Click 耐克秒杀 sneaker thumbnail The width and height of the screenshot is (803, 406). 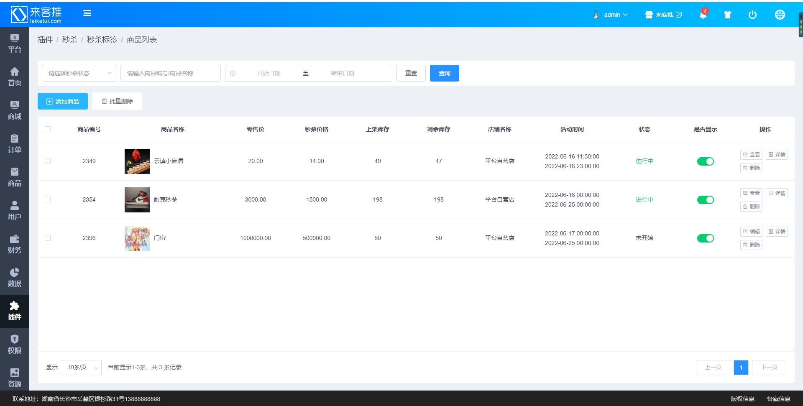pos(137,200)
